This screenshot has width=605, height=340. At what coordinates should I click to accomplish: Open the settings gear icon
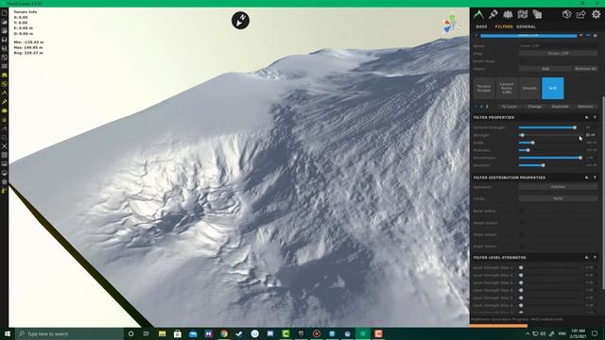tap(596, 15)
